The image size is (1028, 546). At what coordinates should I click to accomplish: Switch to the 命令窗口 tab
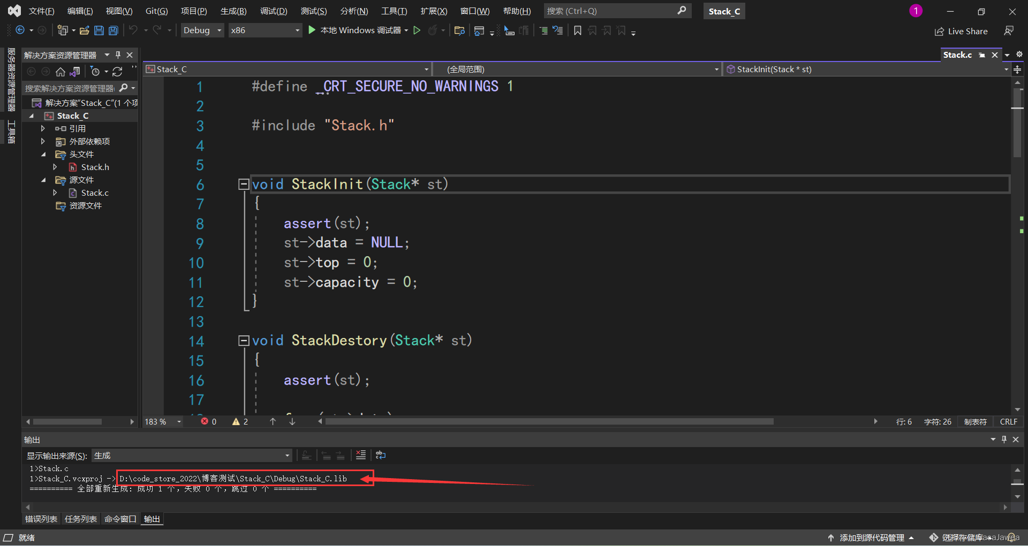[120, 519]
